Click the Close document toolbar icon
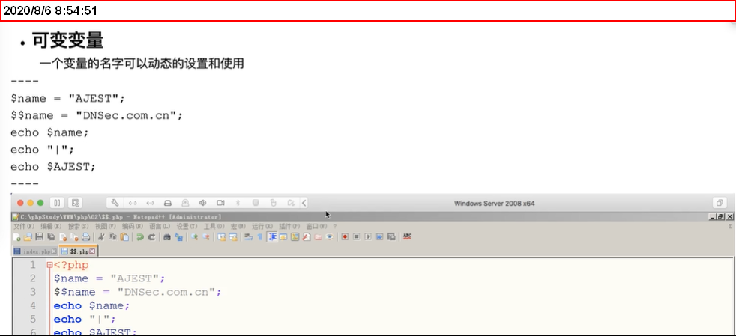The width and height of the screenshot is (736, 336). coord(63,237)
